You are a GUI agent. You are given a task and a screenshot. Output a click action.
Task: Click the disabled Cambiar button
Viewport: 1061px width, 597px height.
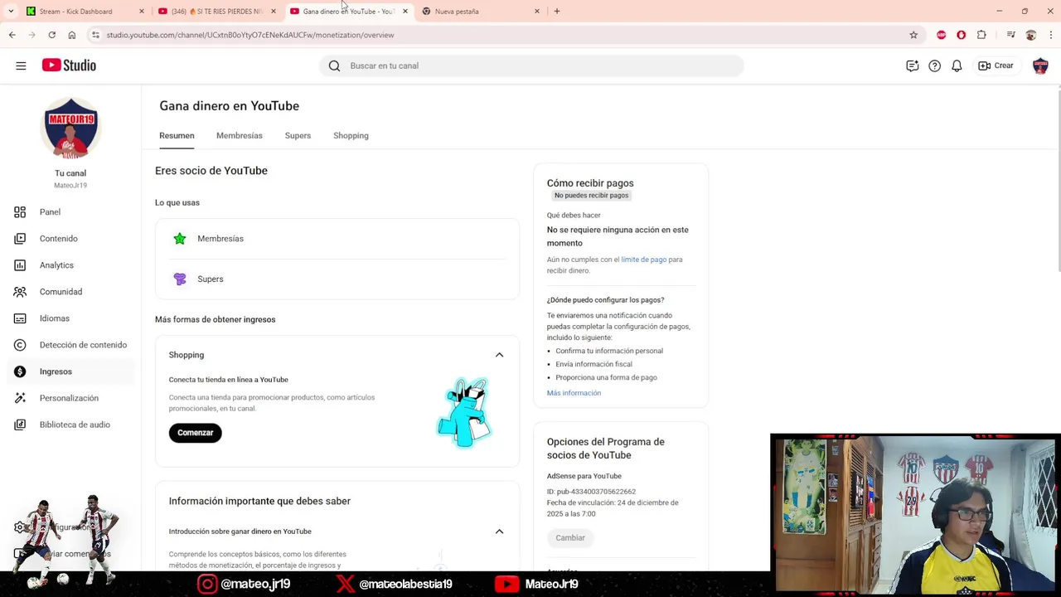(x=570, y=538)
